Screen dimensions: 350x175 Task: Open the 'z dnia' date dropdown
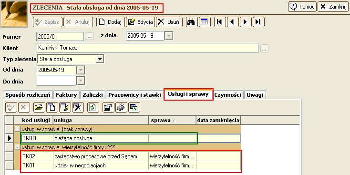(169, 36)
